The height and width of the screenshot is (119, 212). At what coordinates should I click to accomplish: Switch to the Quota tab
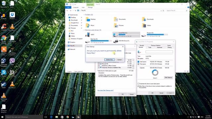point(169,46)
